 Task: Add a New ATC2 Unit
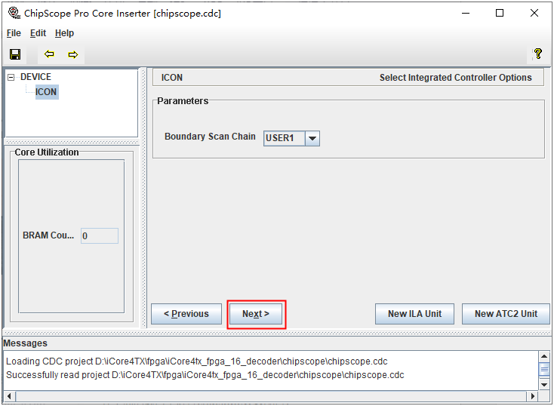coord(506,314)
